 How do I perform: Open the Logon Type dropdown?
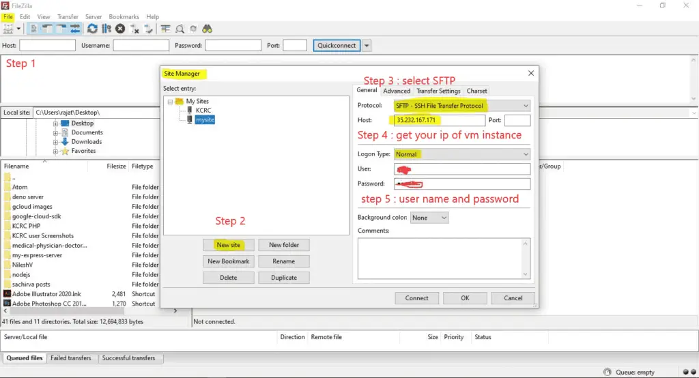pyautogui.click(x=462, y=154)
